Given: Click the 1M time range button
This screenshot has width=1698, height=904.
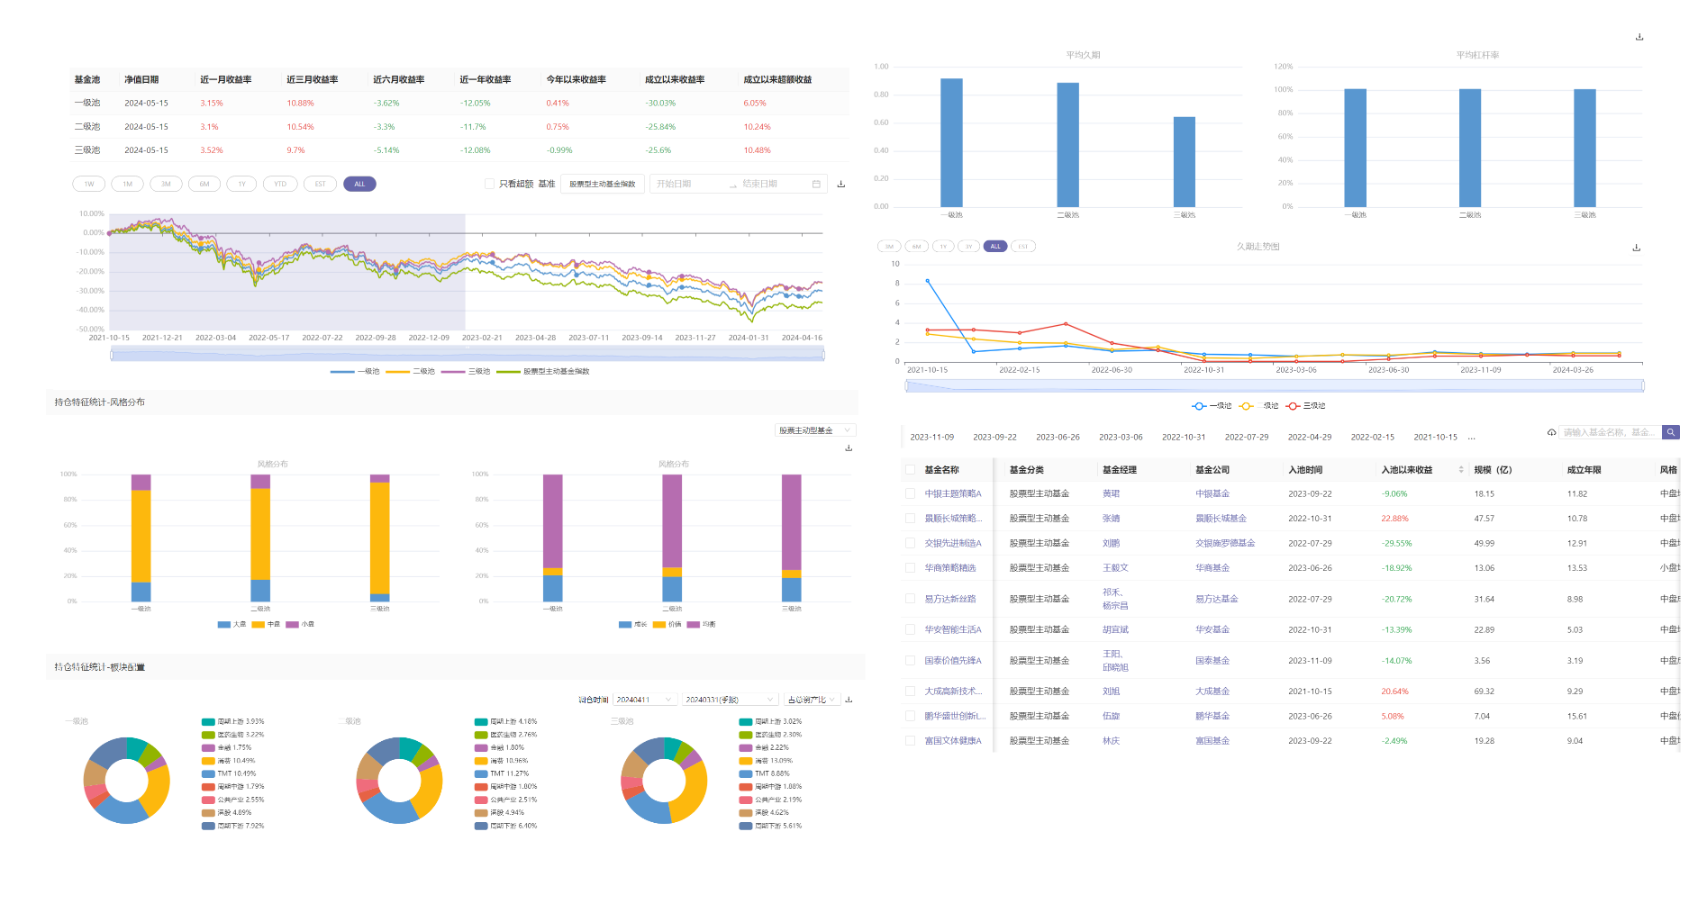Looking at the screenshot, I should click(x=128, y=185).
